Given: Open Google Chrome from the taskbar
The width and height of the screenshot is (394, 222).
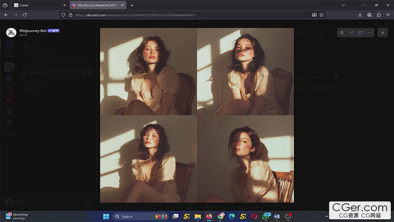Looking at the screenshot, I should 221,217.
